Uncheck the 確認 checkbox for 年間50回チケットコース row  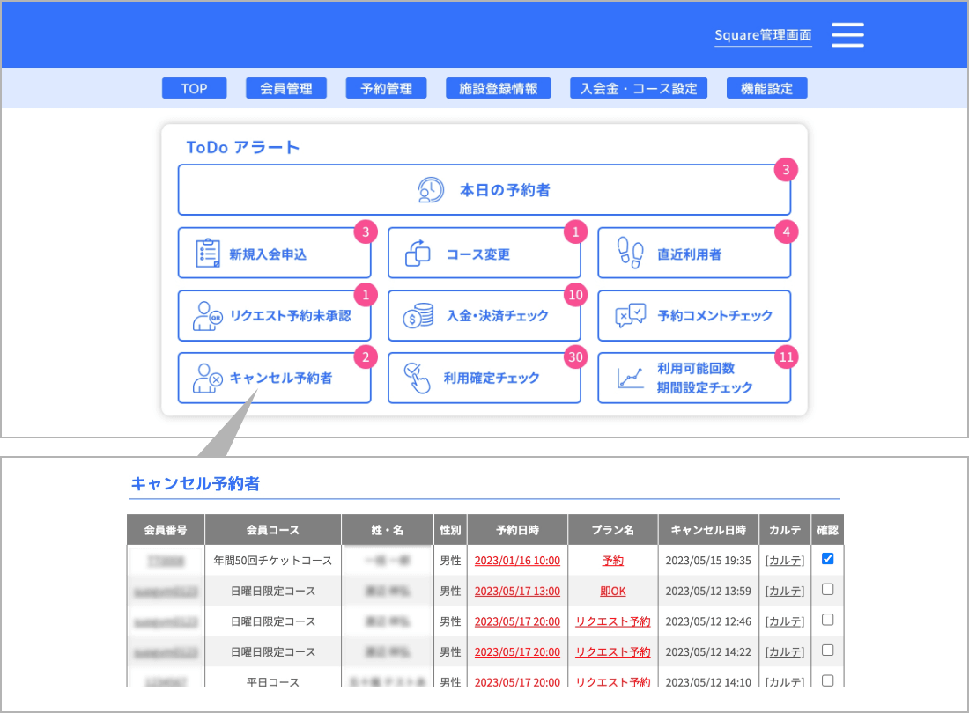click(x=827, y=559)
